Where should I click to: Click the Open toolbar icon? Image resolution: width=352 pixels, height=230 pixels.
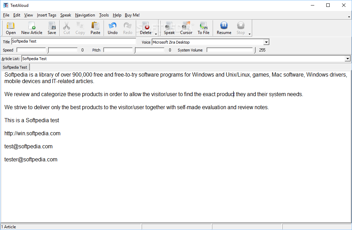click(x=11, y=28)
